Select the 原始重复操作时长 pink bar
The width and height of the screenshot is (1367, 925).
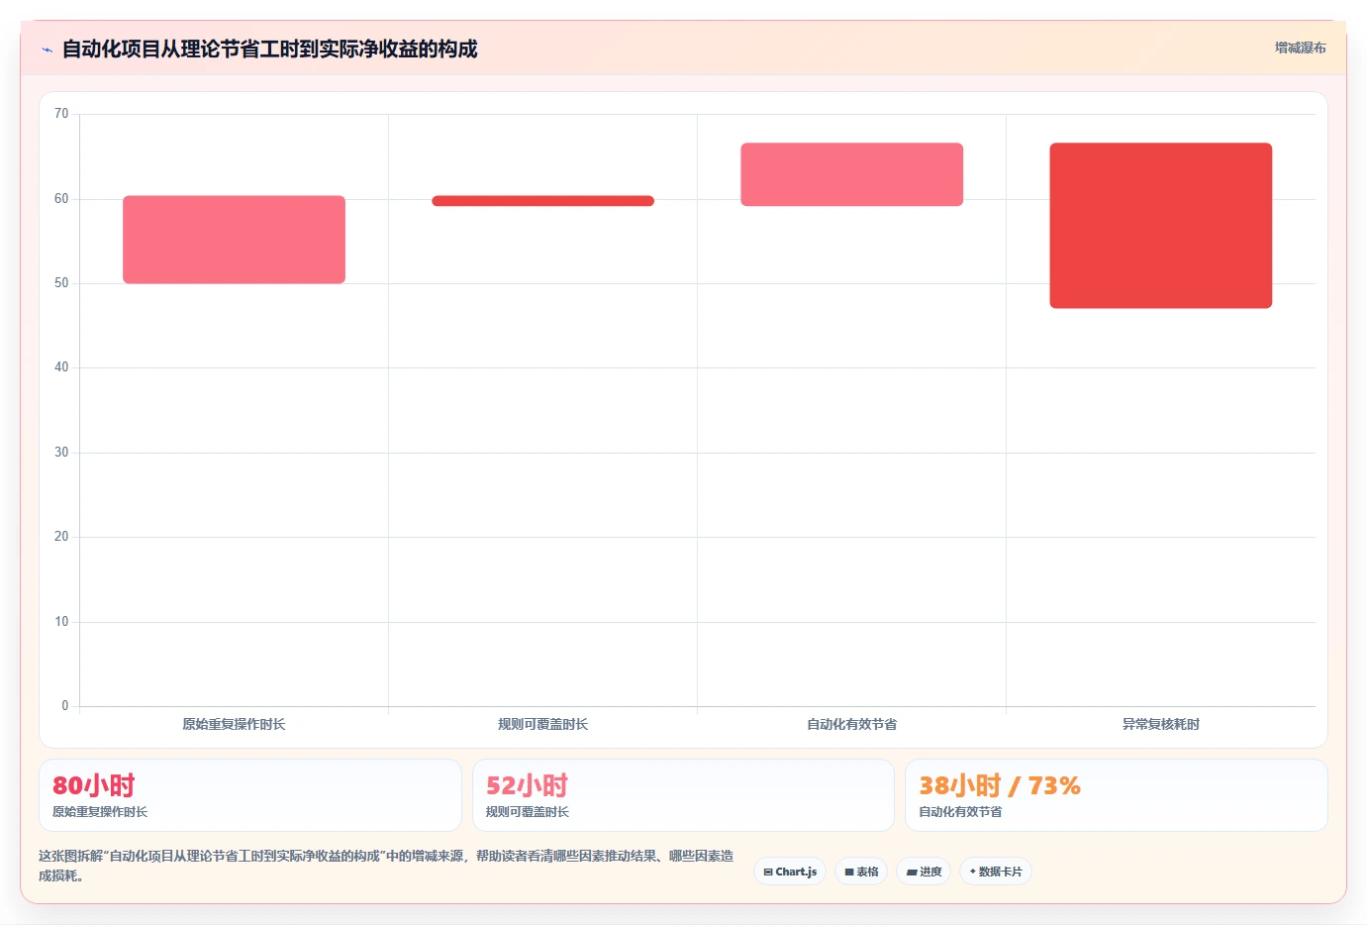(234, 240)
